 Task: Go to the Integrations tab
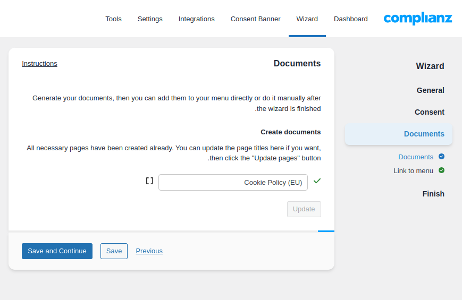196,19
